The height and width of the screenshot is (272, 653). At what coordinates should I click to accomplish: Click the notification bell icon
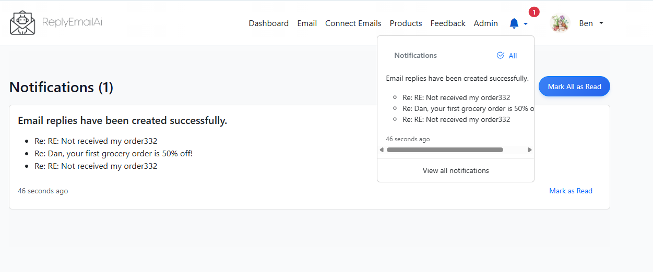pyautogui.click(x=514, y=23)
